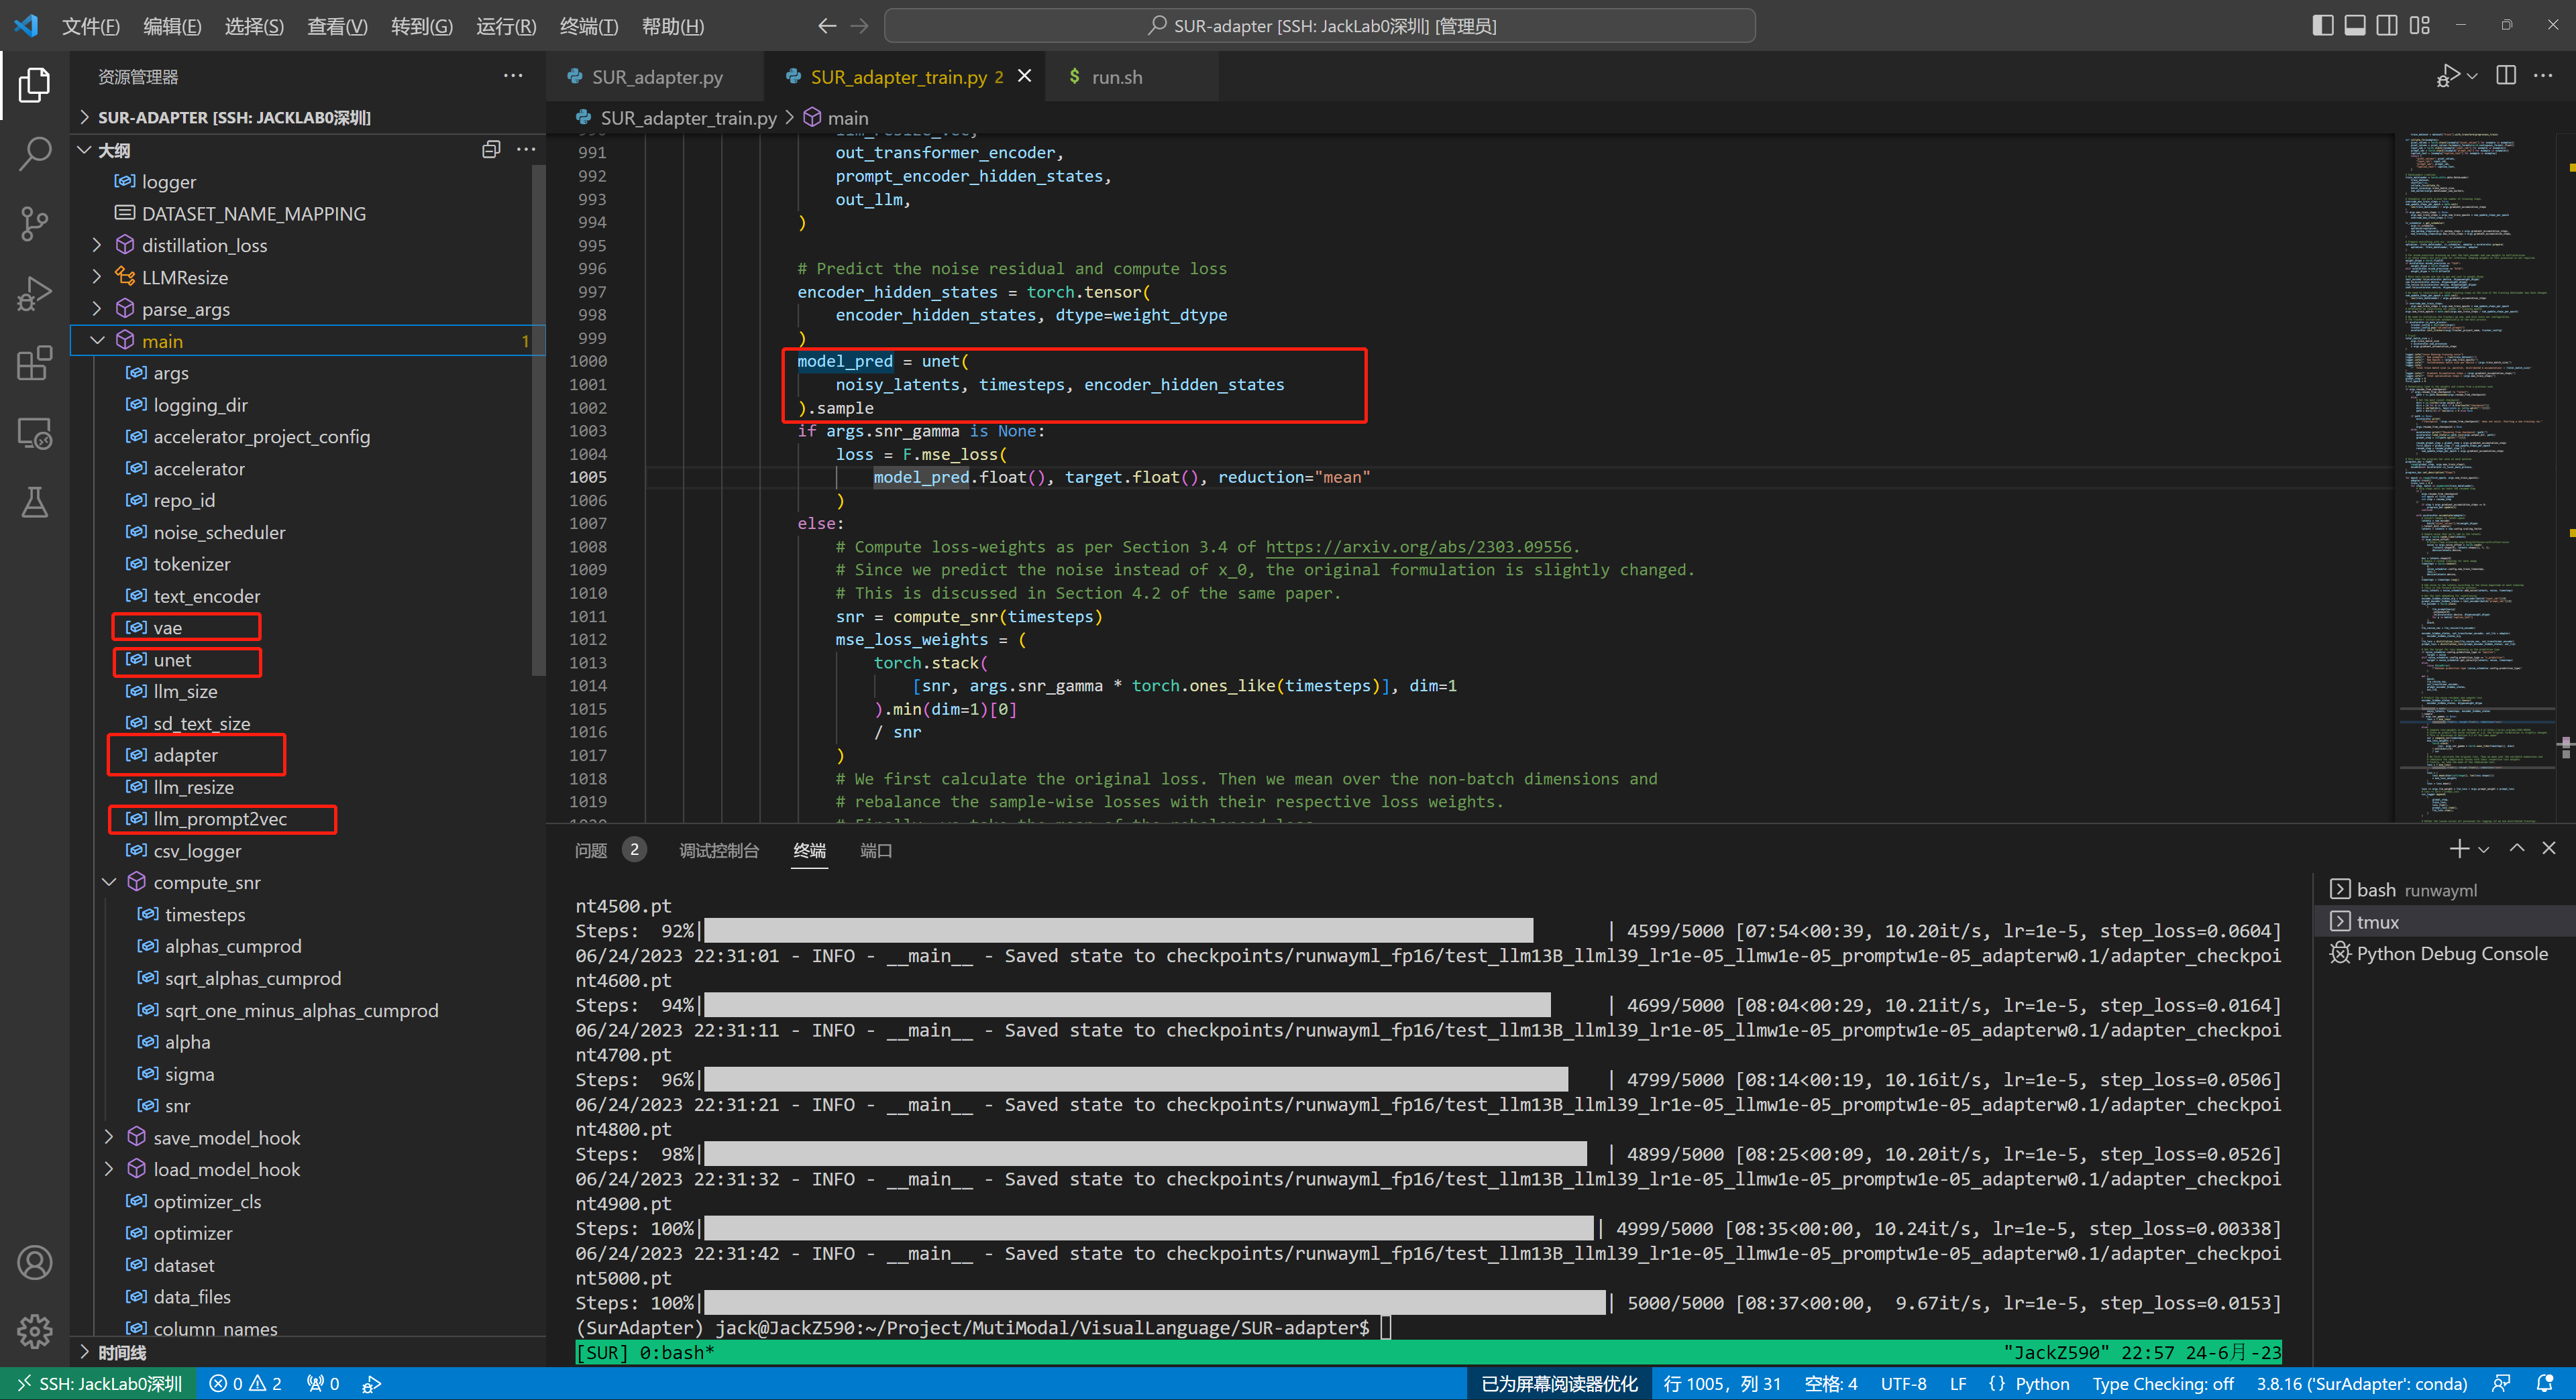
Task: Maximize the terminal panel size
Action: click(x=2517, y=850)
